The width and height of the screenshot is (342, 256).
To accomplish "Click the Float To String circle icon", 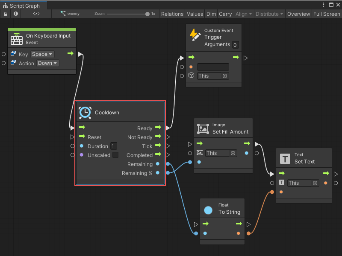I will click(208, 209).
